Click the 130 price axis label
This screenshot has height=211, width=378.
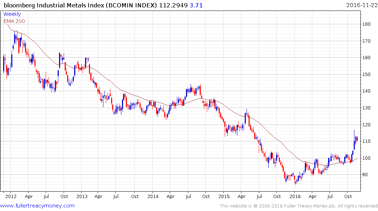click(x=366, y=108)
